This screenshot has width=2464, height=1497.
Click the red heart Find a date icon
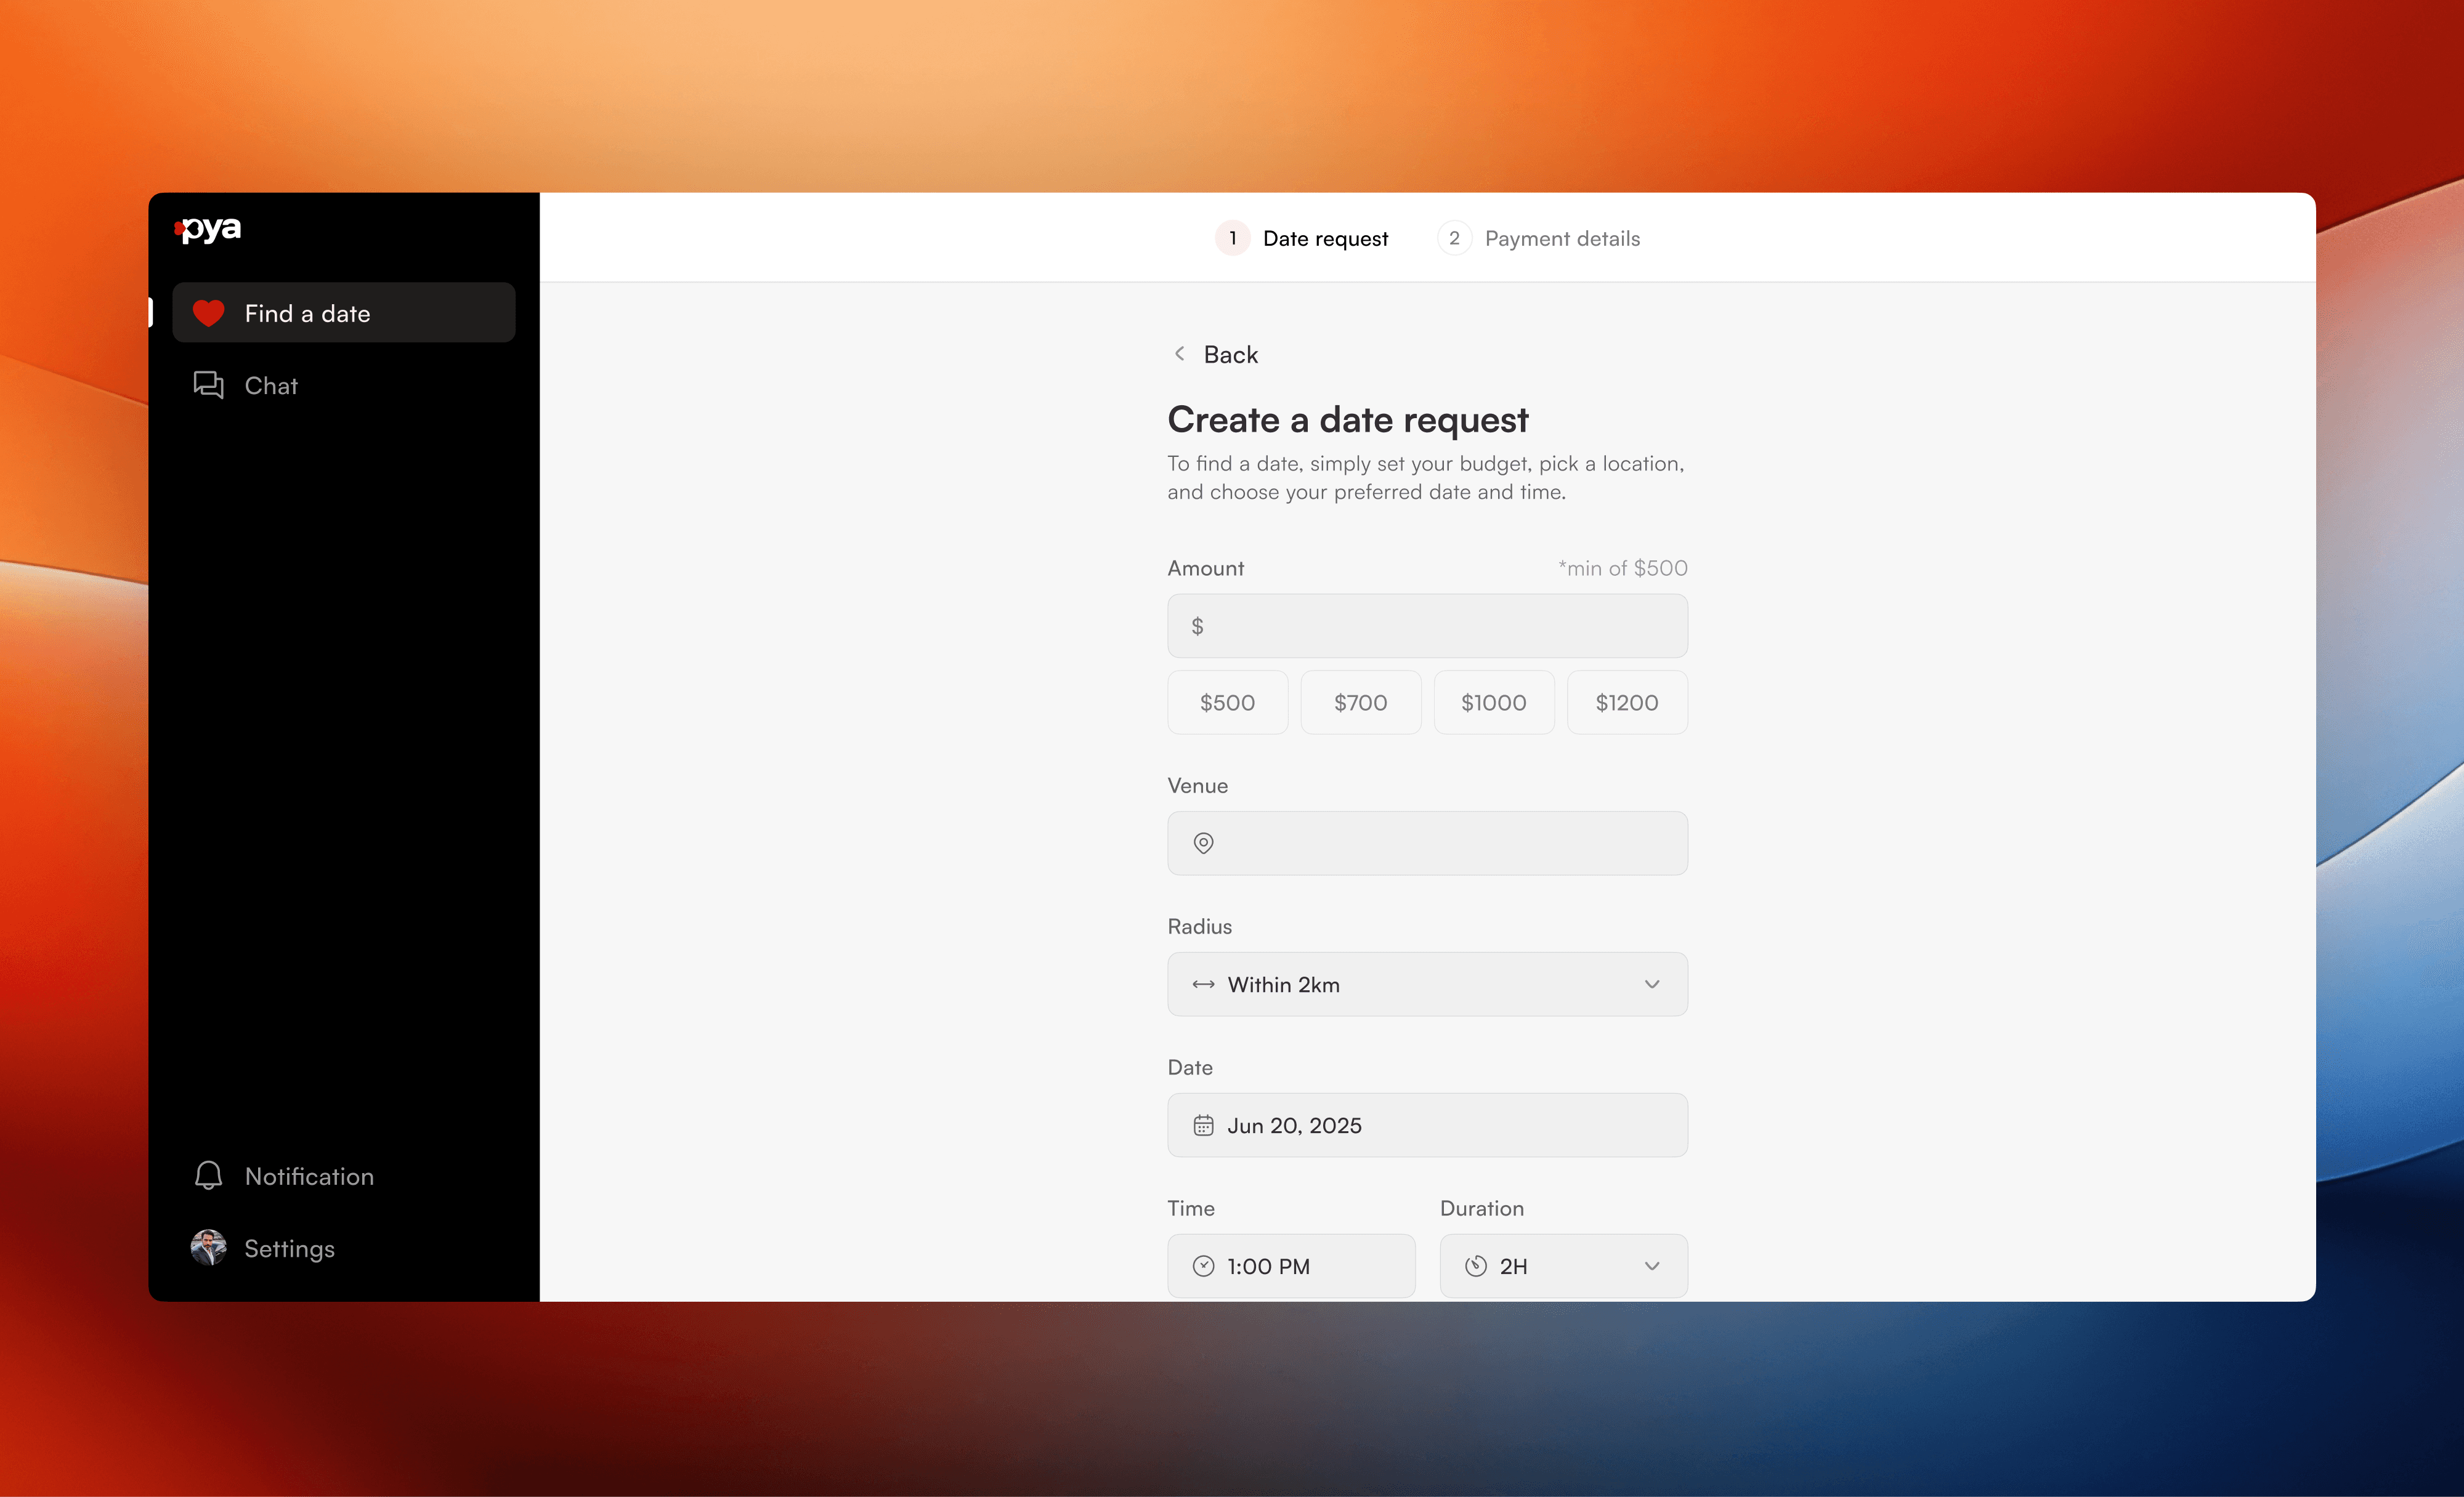[x=208, y=313]
